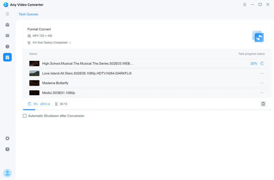This screenshot has height=180, width=274.
Task: Open the media library sidebar icon
Action: click(x=8, y=36)
